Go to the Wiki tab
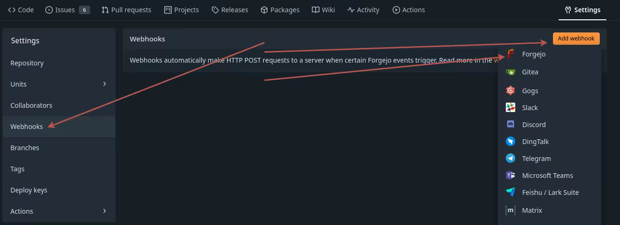 pyautogui.click(x=323, y=10)
